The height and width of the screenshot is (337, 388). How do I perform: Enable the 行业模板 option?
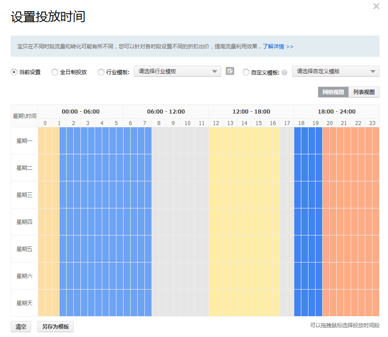tap(101, 71)
